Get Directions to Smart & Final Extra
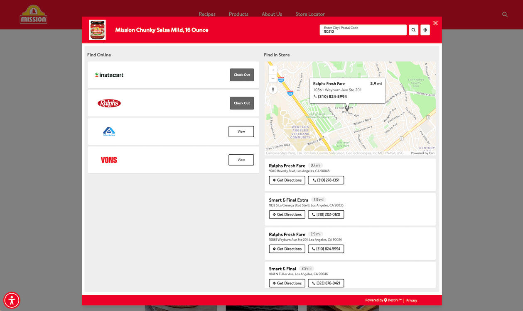 (287, 214)
